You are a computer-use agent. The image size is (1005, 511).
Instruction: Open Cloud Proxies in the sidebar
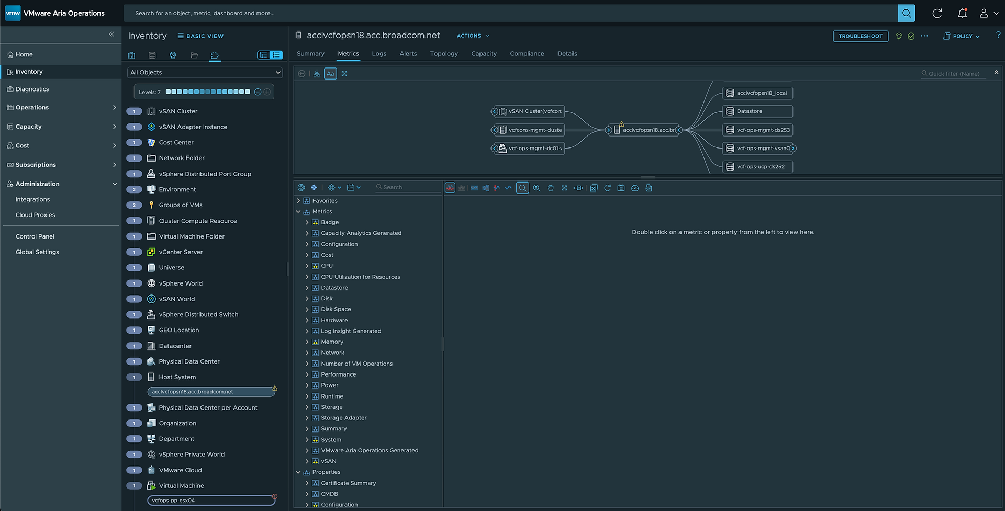click(35, 215)
